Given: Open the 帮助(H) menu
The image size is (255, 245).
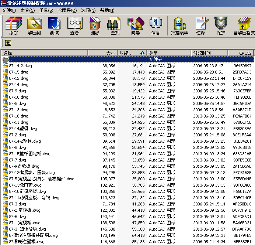Looking at the screenshot, I should click(107, 10).
